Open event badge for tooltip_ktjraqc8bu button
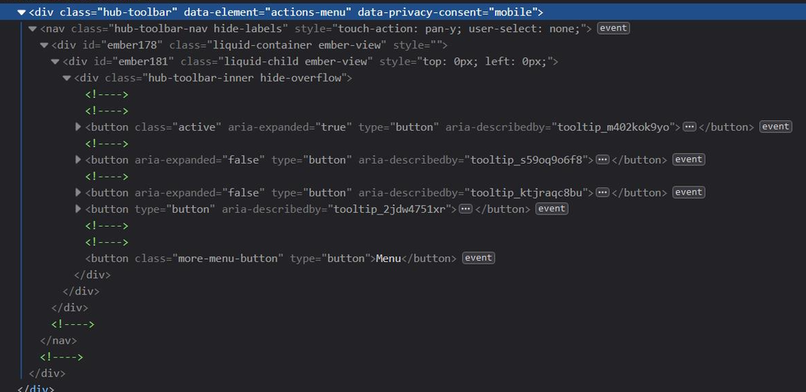 coord(689,192)
